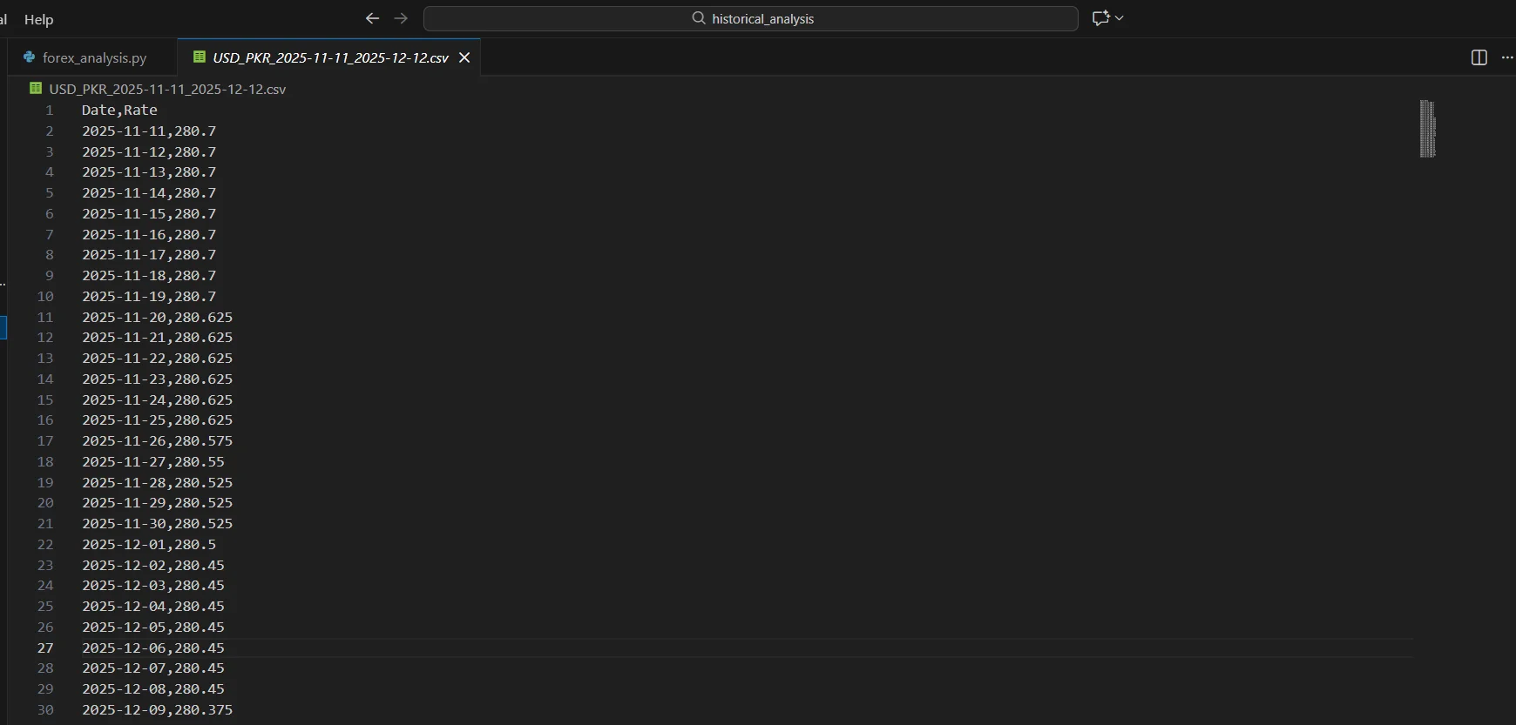Select the USD_PKR csv editor tab
Image resolution: width=1516 pixels, height=725 pixels.
coord(330,57)
